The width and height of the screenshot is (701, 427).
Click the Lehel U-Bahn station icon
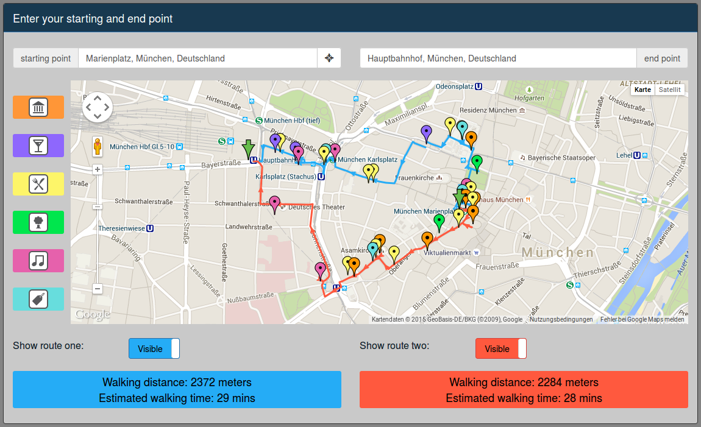[637, 155]
